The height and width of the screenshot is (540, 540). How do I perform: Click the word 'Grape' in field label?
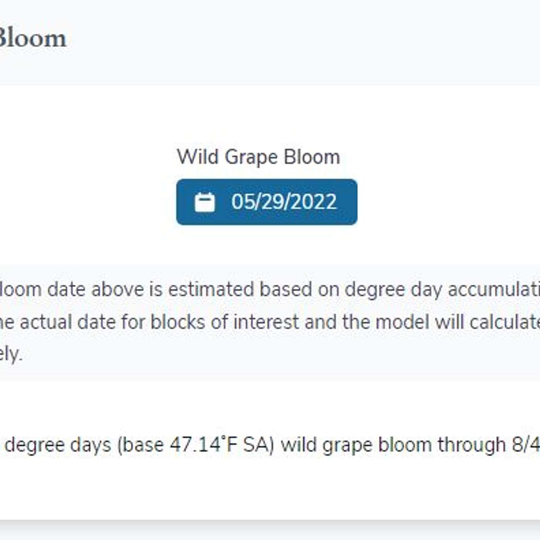pos(251,157)
